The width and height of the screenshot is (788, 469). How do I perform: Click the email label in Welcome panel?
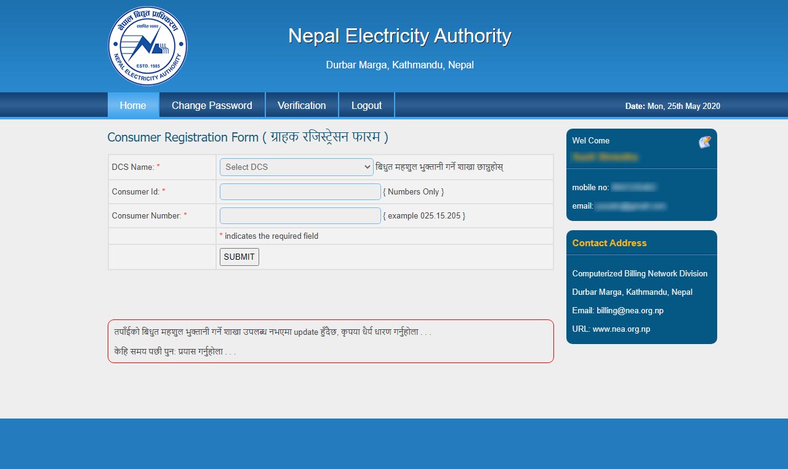582,206
